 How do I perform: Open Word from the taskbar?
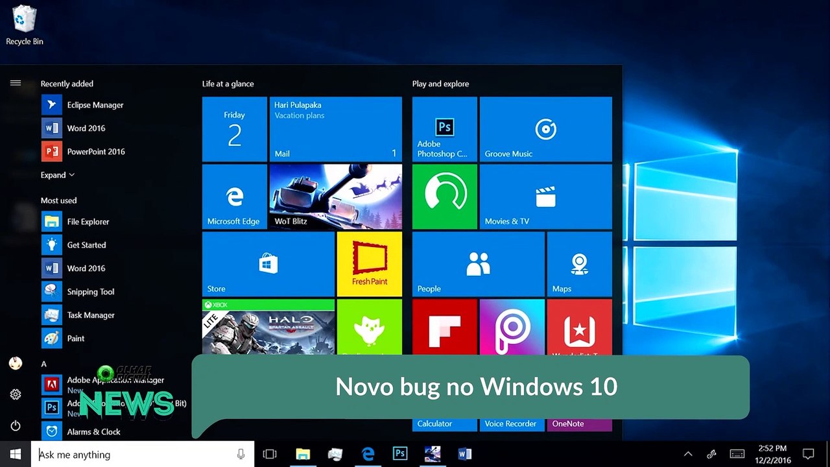[464, 454]
